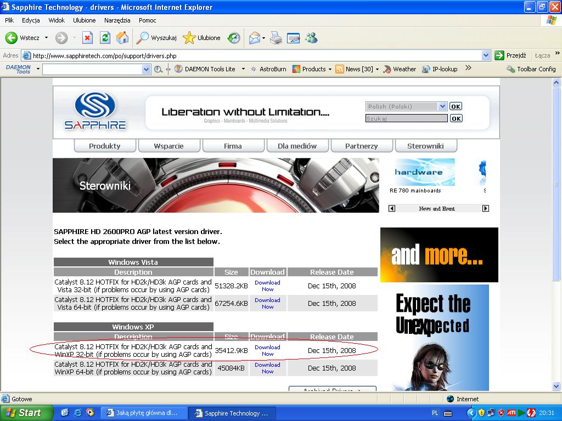Show more DAEMON toolbar items chevron

coord(468,67)
